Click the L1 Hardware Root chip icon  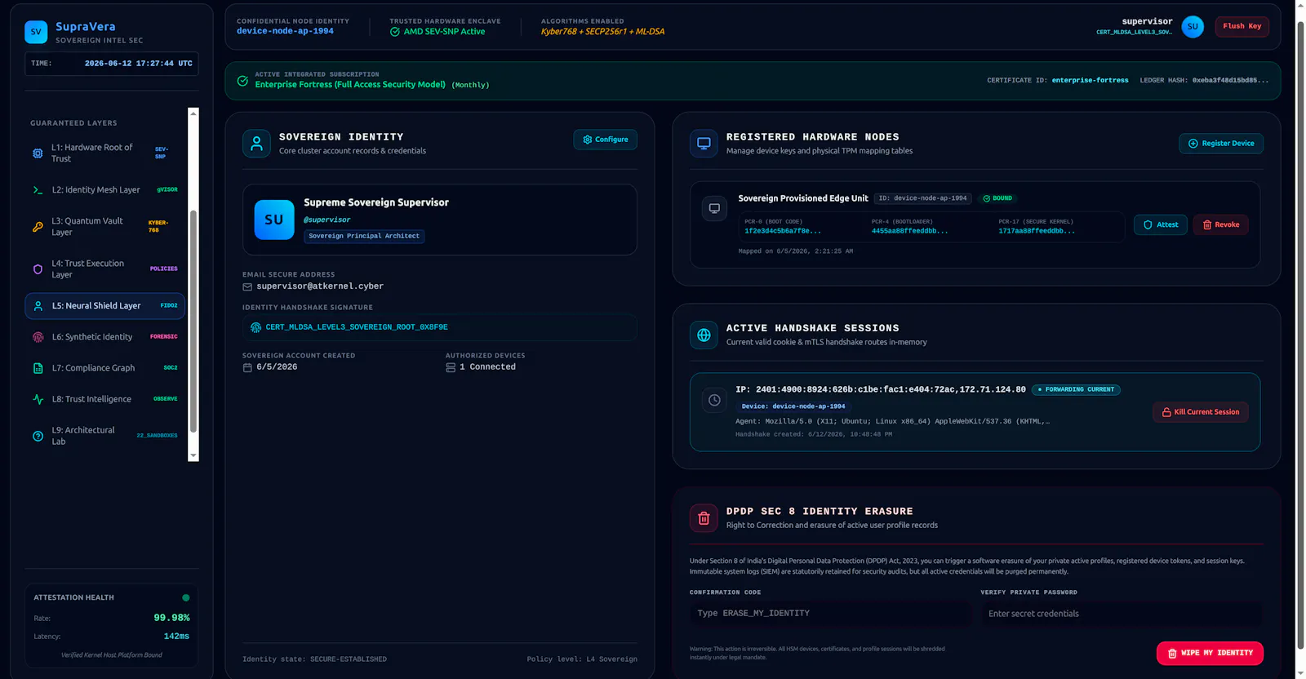38,153
